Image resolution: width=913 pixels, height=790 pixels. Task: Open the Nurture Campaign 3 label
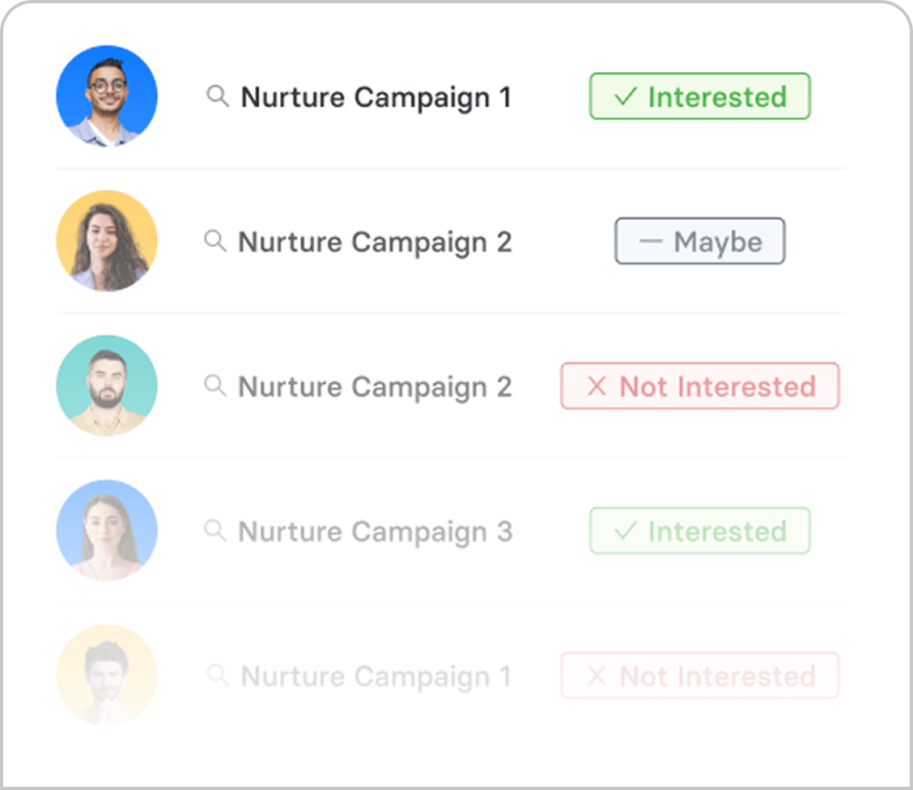coord(375,532)
